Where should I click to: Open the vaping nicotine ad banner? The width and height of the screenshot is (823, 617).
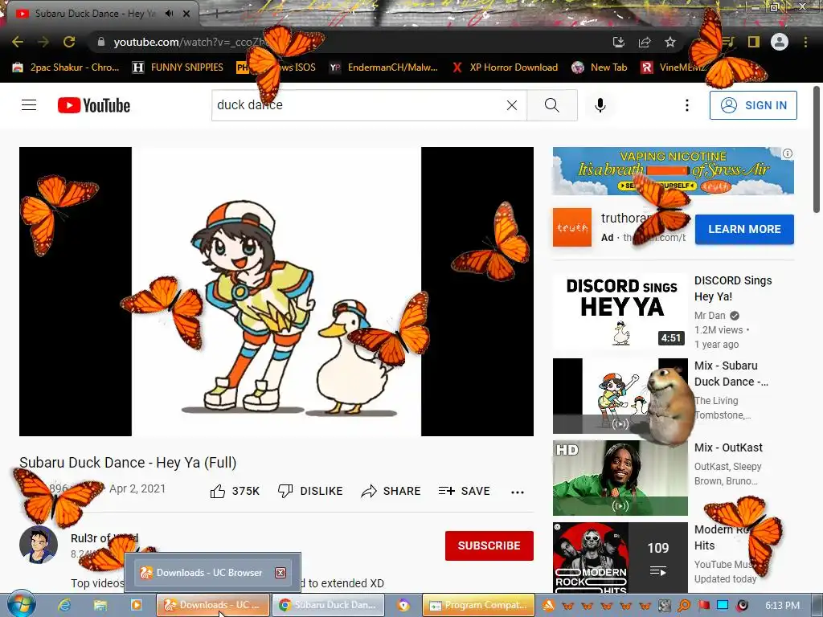pos(674,171)
